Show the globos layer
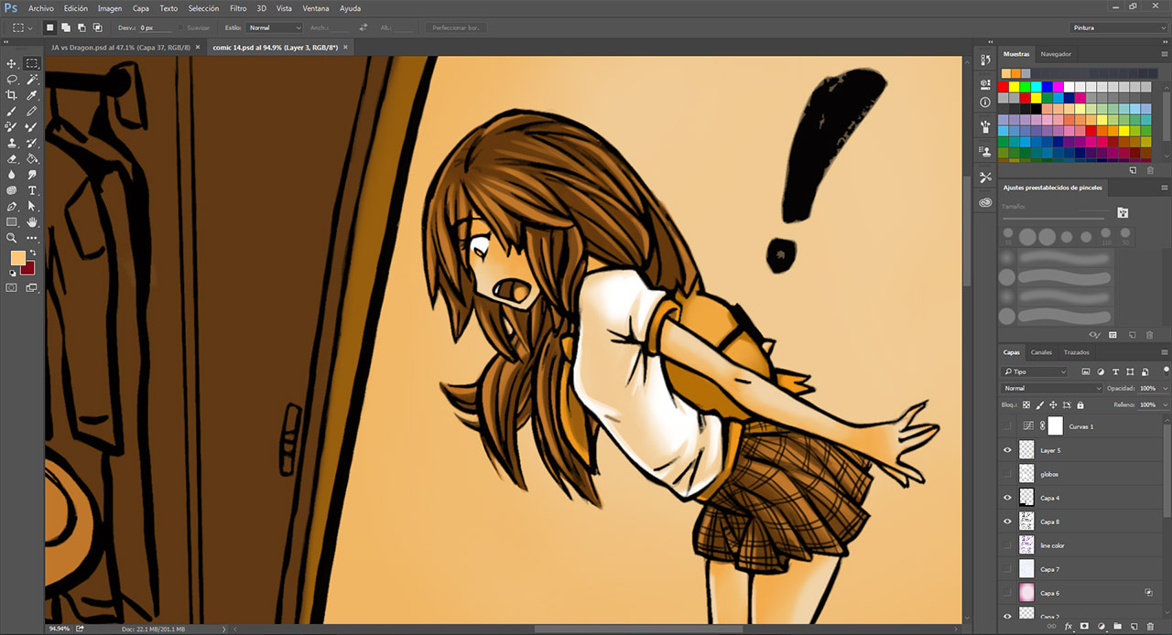Screen dimensions: 1172x635 click(1008, 474)
